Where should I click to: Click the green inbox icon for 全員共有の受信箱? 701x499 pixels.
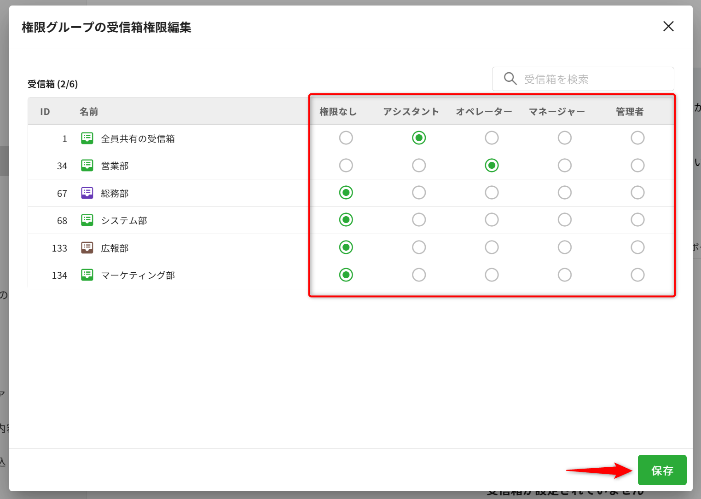(87, 138)
